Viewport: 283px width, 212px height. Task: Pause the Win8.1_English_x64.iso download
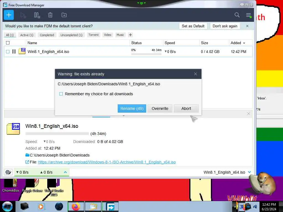[x=14, y=52]
